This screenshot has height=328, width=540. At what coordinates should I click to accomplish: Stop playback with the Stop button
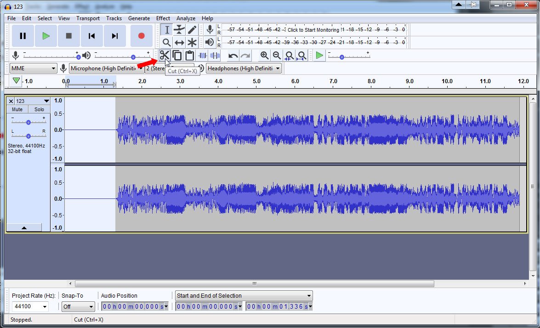tap(69, 36)
